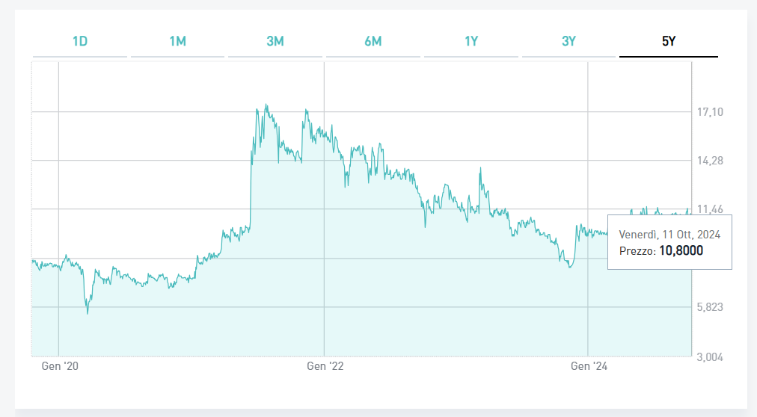The image size is (757, 417).
Task: Switch to the 1D time range tab
Action: click(x=80, y=41)
